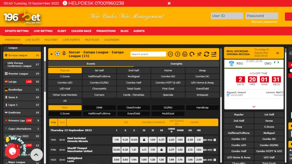Open the PROMOTIONS page
This screenshot has width=292, height=164.
tap(106, 31)
